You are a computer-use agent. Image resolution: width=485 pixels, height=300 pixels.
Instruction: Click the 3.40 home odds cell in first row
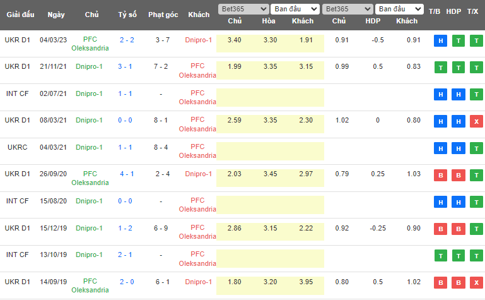(234, 39)
